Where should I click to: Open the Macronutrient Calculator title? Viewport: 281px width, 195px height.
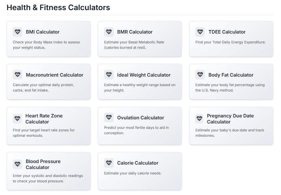(x=55, y=75)
